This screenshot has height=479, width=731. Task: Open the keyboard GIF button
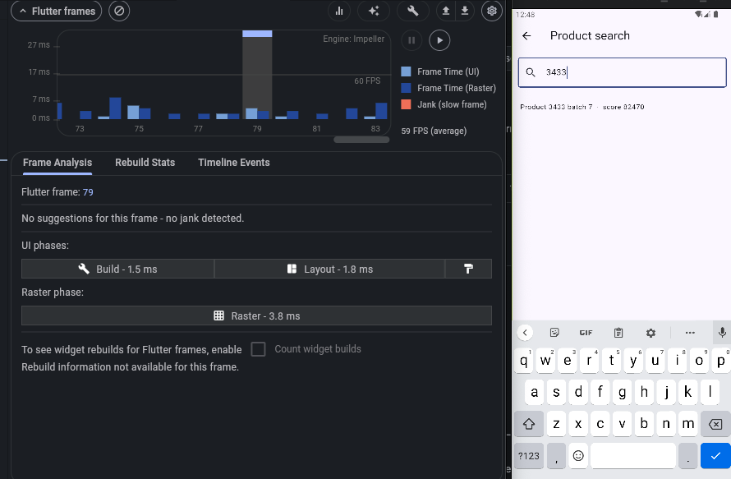coord(586,333)
